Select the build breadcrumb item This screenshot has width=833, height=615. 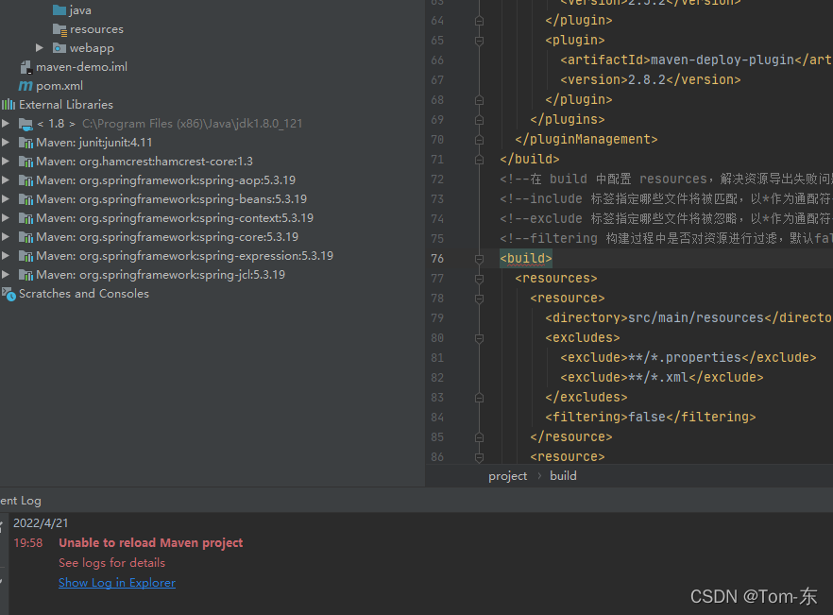pos(563,475)
